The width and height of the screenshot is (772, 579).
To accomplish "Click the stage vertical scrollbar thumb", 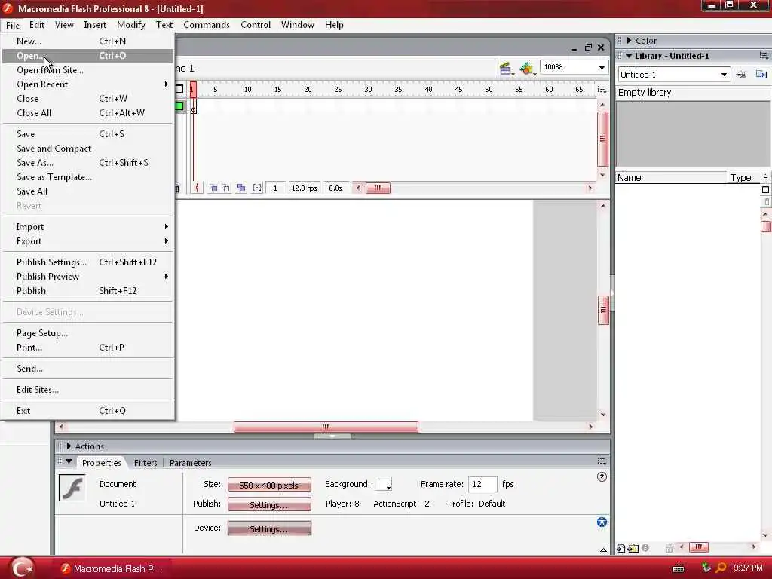I will coord(602,310).
